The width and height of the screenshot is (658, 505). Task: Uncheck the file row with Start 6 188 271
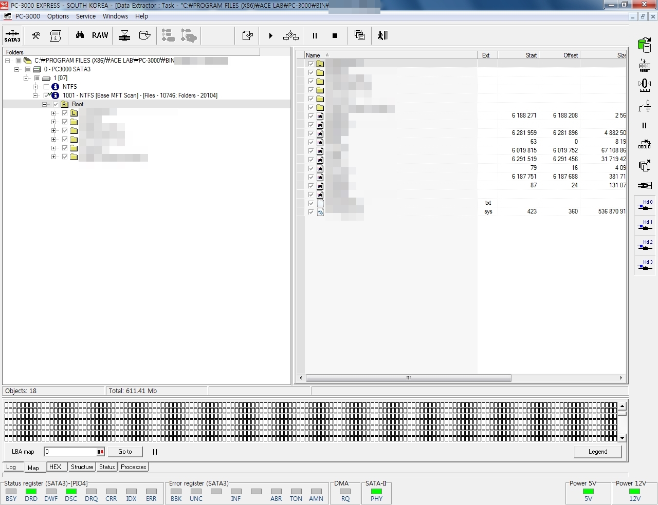311,116
